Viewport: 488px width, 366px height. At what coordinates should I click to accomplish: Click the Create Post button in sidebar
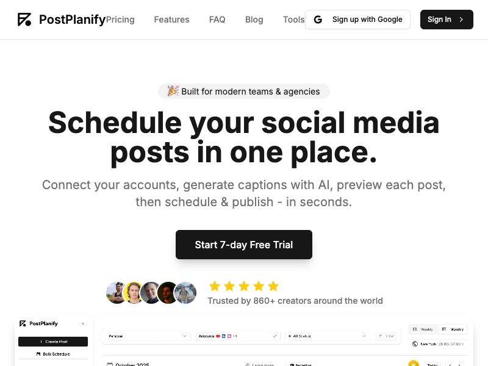pyautogui.click(x=53, y=341)
